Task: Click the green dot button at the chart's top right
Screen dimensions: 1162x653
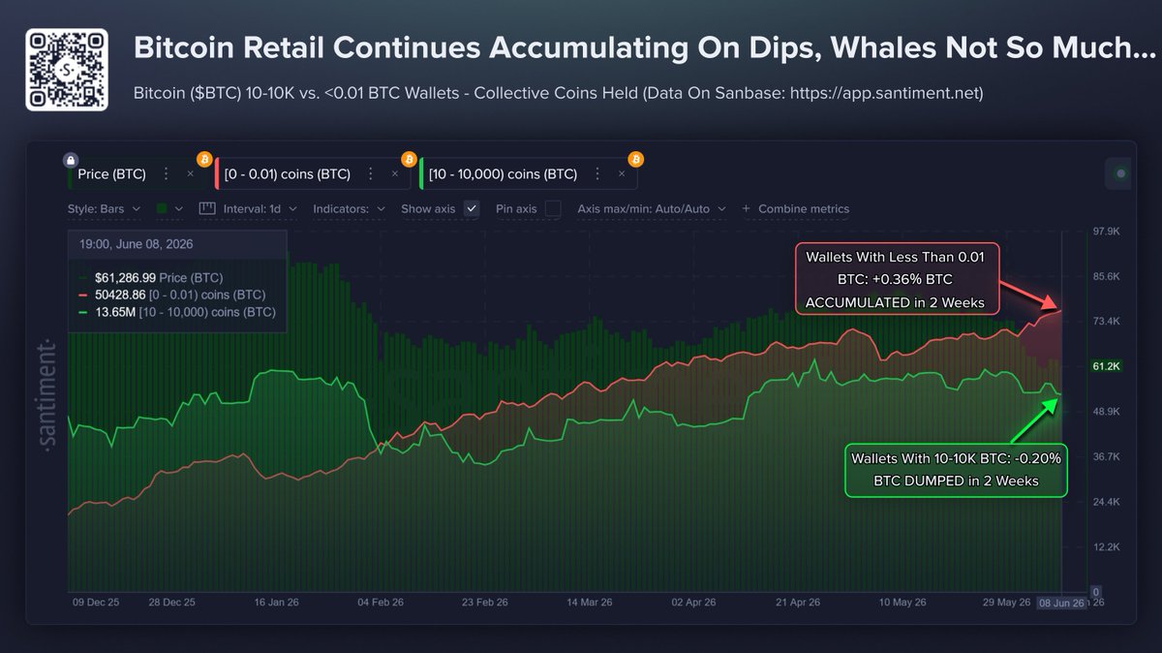Action: (x=1120, y=174)
